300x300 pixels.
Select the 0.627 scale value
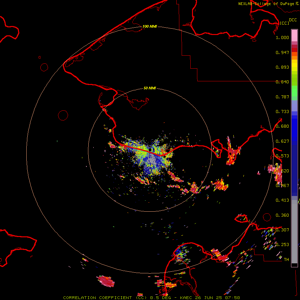click(x=282, y=141)
